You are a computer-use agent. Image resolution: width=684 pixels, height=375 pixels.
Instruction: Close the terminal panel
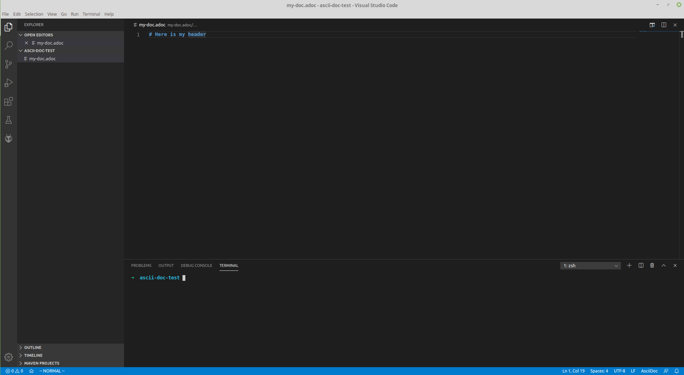point(675,265)
